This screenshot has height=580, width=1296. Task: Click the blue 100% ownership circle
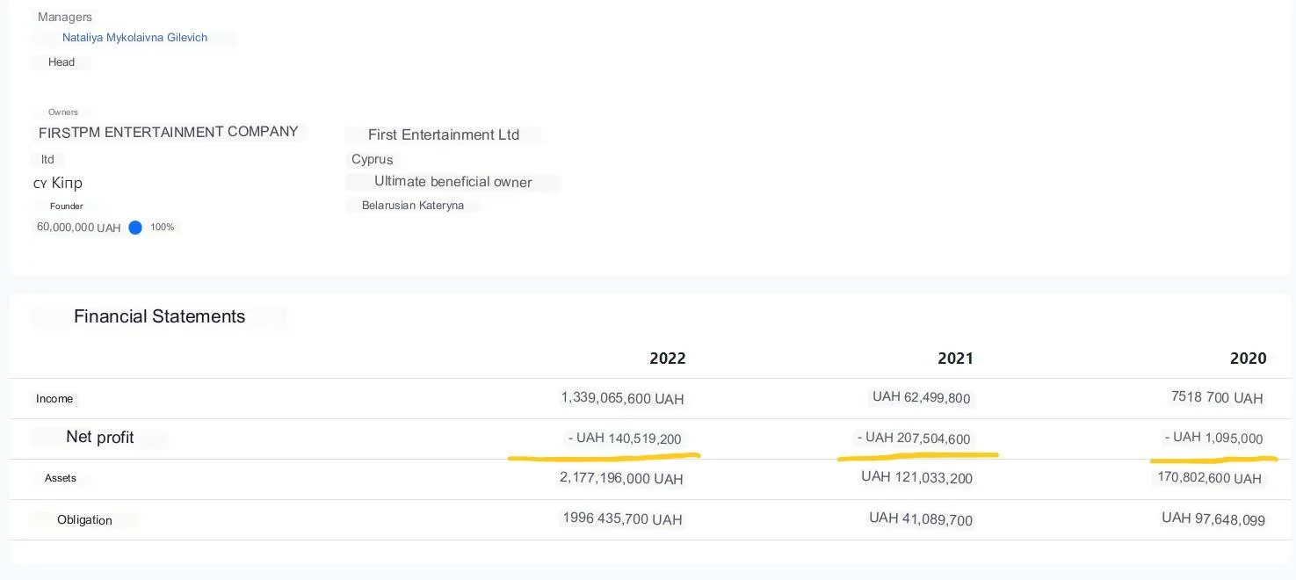pos(135,228)
